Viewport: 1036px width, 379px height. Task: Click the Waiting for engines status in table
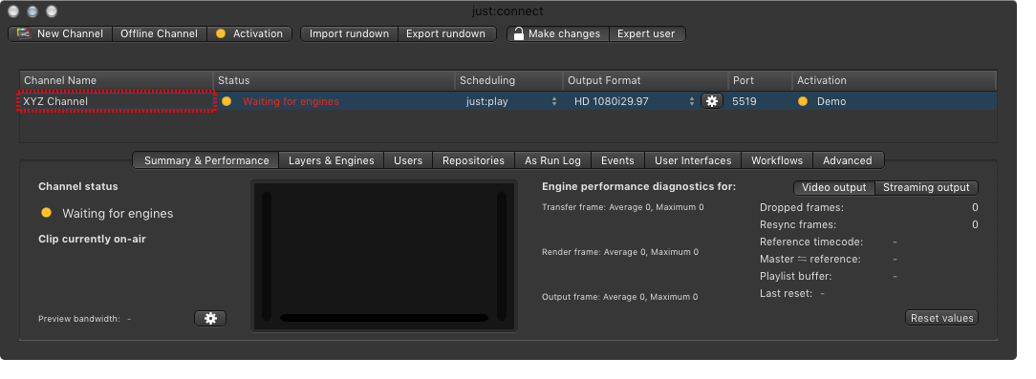coord(291,102)
